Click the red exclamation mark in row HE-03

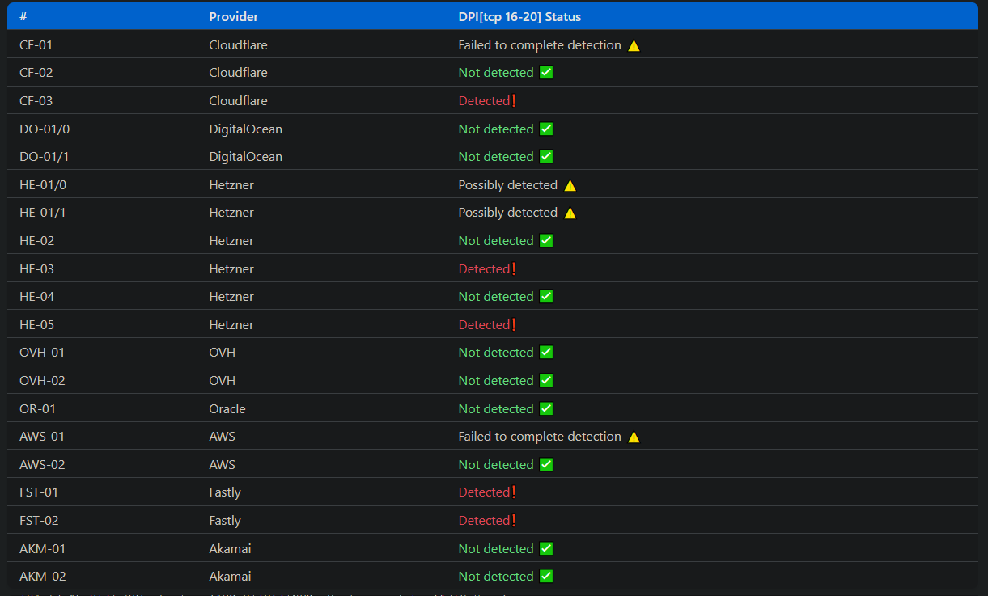coord(514,268)
